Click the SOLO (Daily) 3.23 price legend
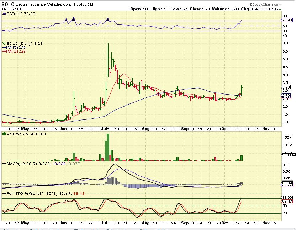The width and height of the screenshot is (296, 230). (x=25, y=43)
